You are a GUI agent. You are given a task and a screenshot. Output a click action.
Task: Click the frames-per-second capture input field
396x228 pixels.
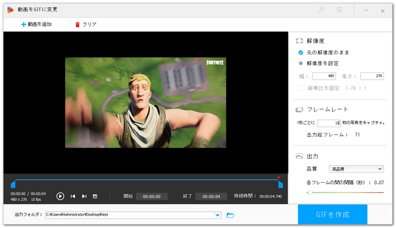pyautogui.click(x=329, y=123)
